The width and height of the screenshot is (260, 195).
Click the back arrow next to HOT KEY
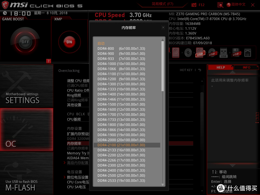pos(200,70)
